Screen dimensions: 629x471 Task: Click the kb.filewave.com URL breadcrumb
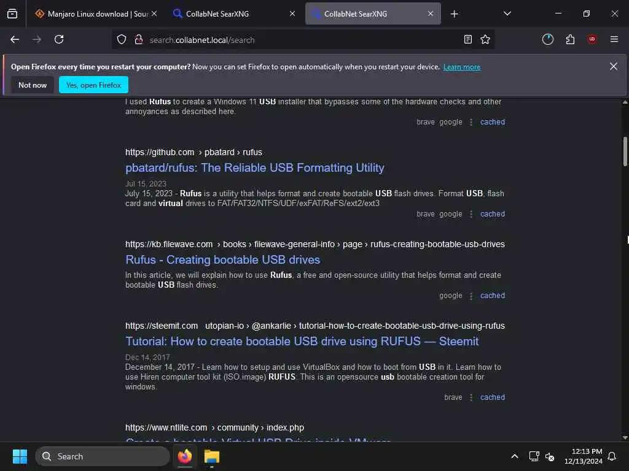pyautogui.click(x=315, y=244)
